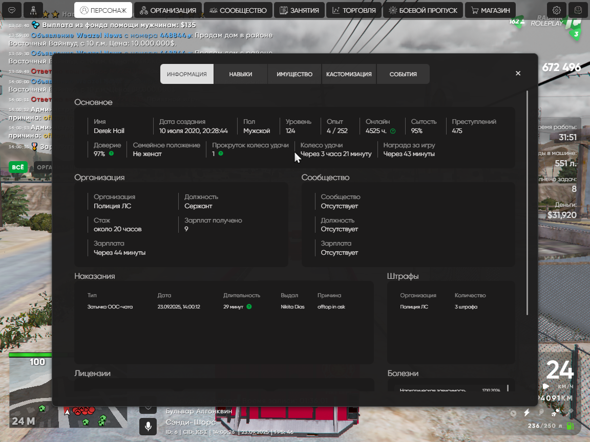The height and width of the screenshot is (442, 590).
Task: Click Отсутствует under Сообщество label
Action: click(x=340, y=206)
